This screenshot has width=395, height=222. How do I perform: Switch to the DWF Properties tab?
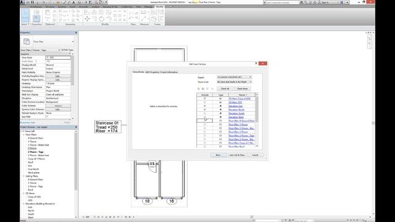pyautogui.click(x=152, y=72)
